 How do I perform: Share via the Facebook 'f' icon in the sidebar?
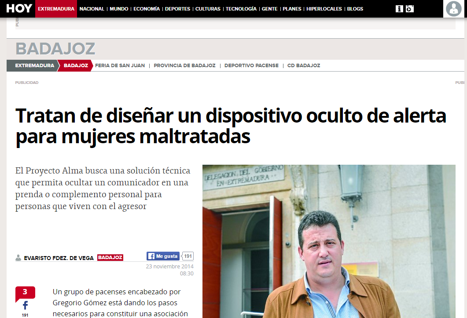[x=25, y=304]
